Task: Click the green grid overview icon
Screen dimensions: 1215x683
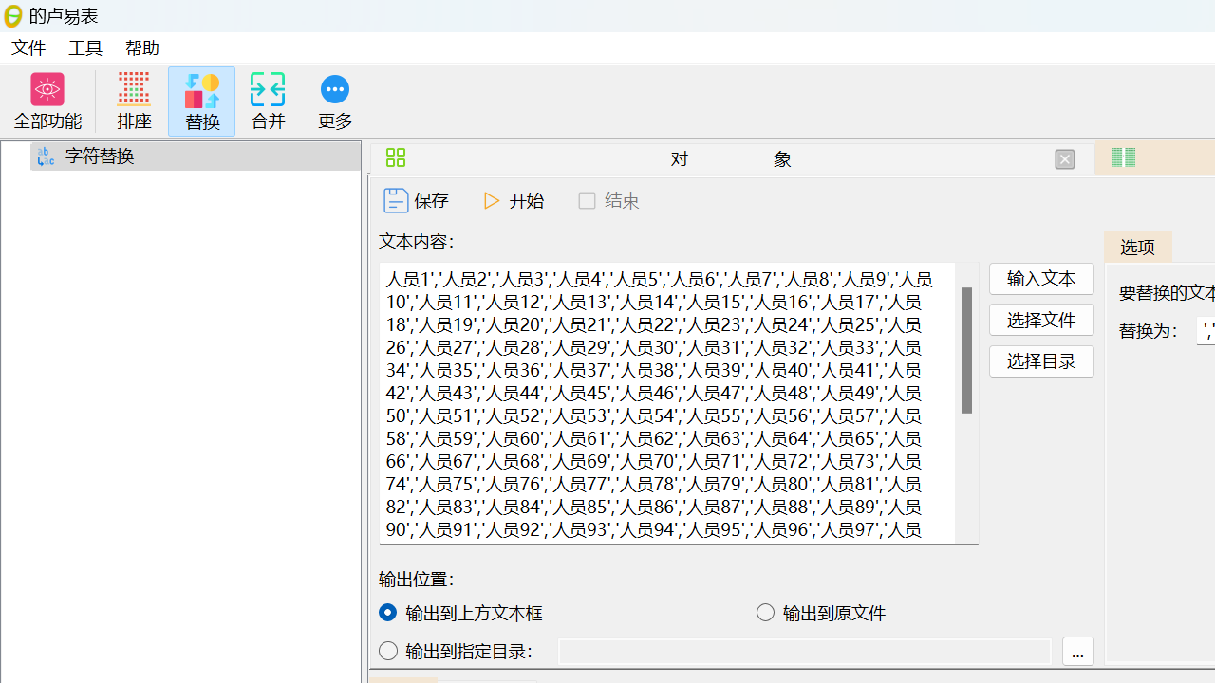Action: click(395, 157)
